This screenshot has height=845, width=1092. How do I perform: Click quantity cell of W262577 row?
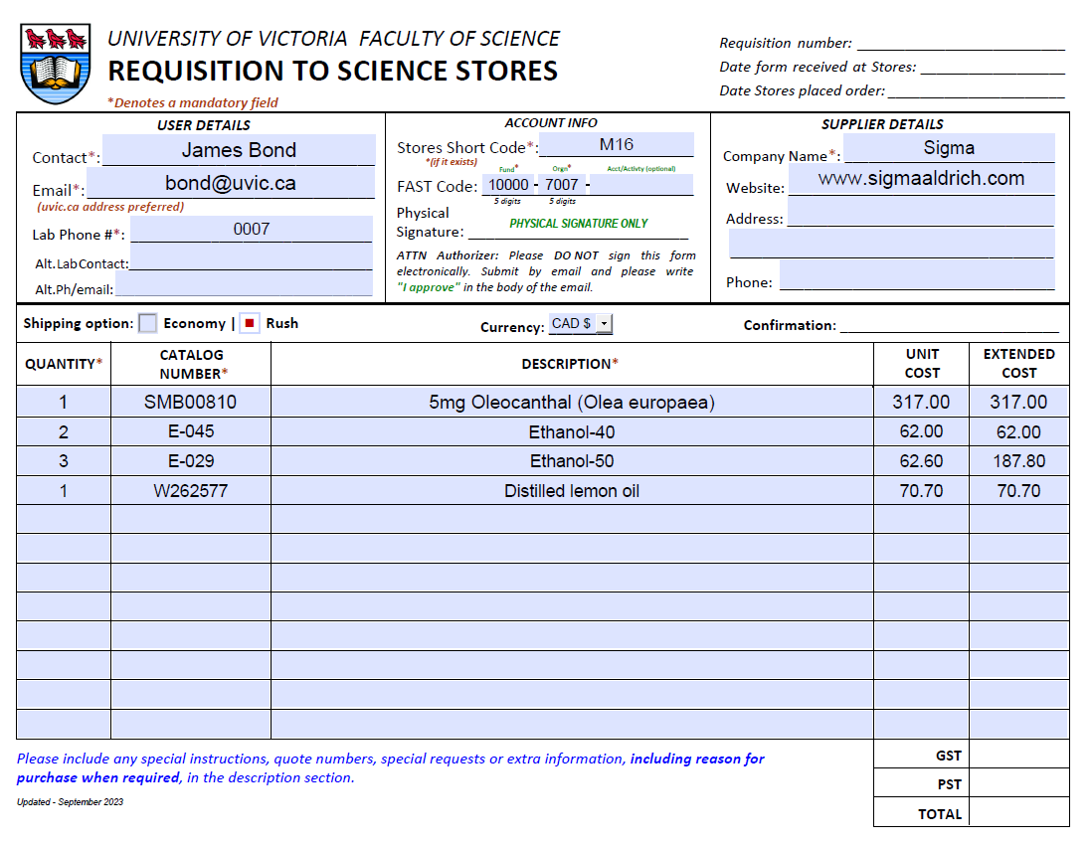pyautogui.click(x=64, y=491)
